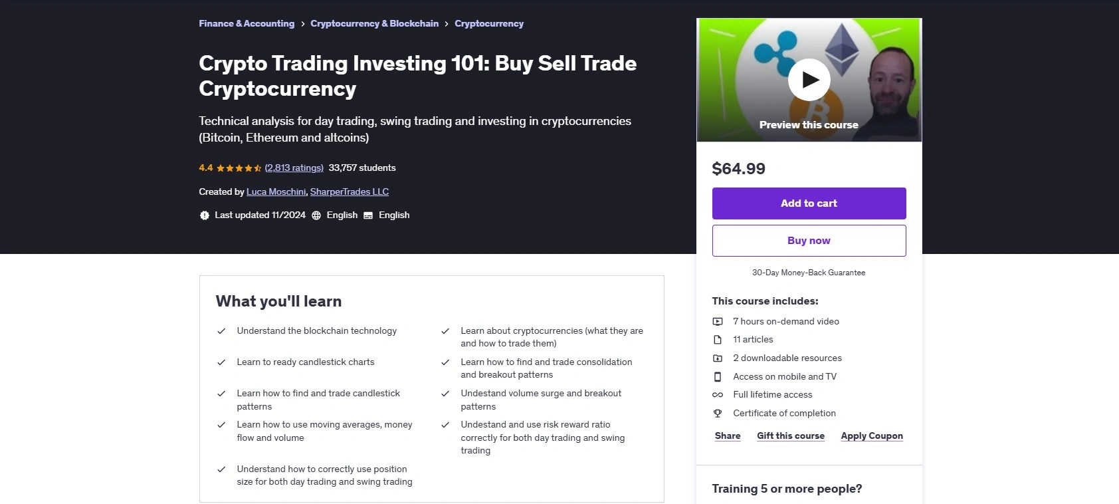This screenshot has width=1119, height=504.
Task: Add the course to cart
Action: pos(809,203)
